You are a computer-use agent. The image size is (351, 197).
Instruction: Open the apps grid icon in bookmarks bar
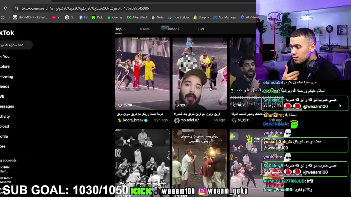3,18
